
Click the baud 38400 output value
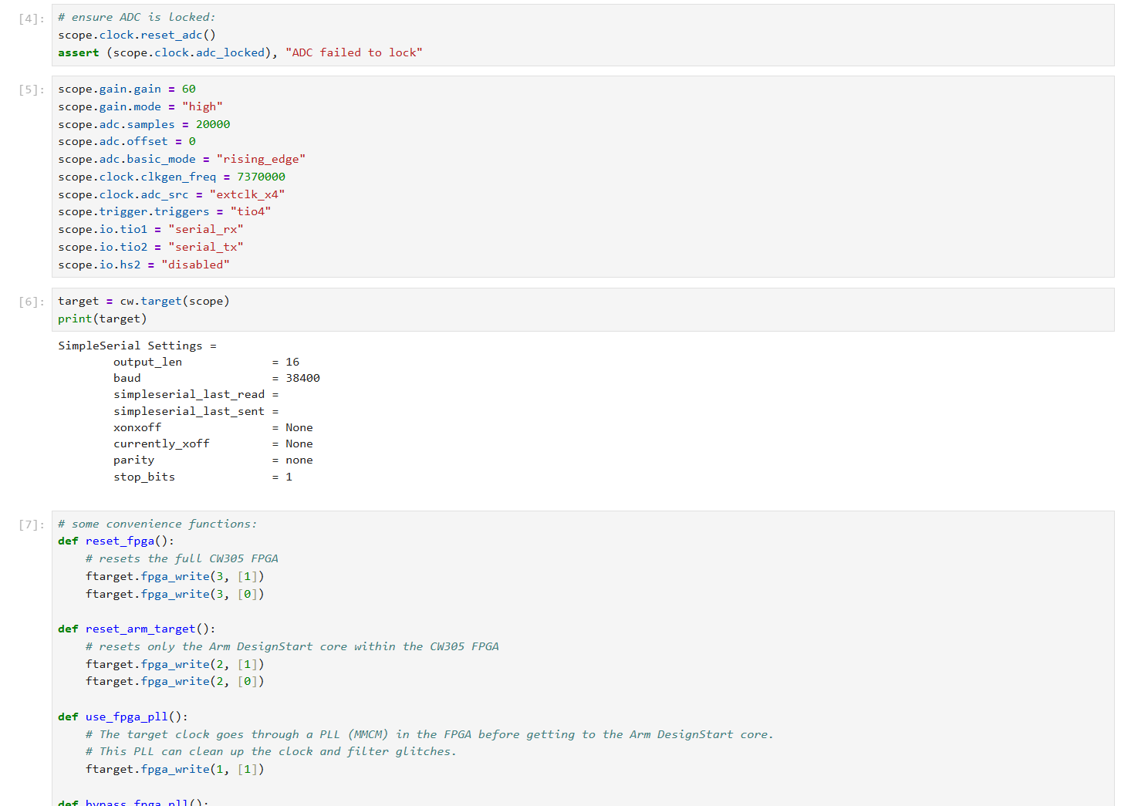[302, 378]
